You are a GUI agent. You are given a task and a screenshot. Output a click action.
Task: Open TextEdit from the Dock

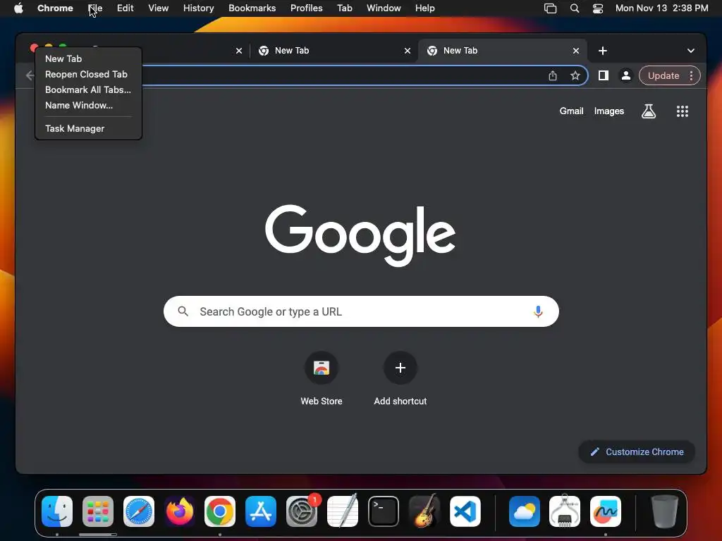(343, 511)
